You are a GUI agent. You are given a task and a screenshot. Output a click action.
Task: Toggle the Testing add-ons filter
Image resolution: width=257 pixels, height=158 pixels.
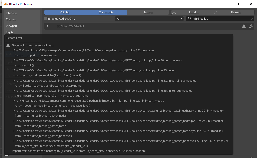148,12
